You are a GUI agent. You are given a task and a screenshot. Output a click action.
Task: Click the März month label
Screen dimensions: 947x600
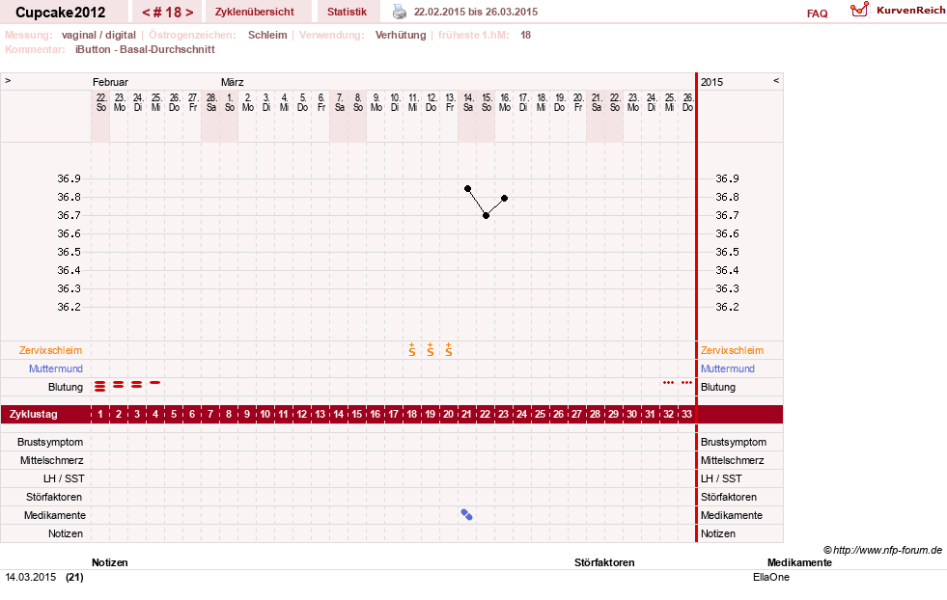click(232, 82)
